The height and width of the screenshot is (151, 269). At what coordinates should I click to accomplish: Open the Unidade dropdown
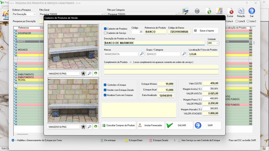(x=217, y=43)
